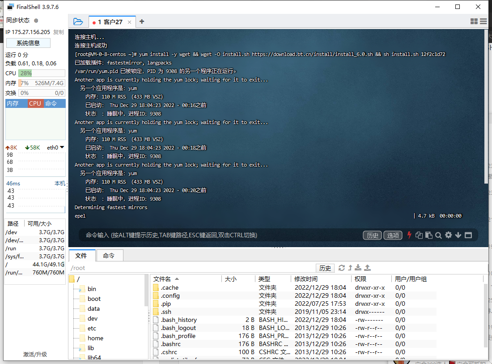Sort files by 修改时间 column

321,279
